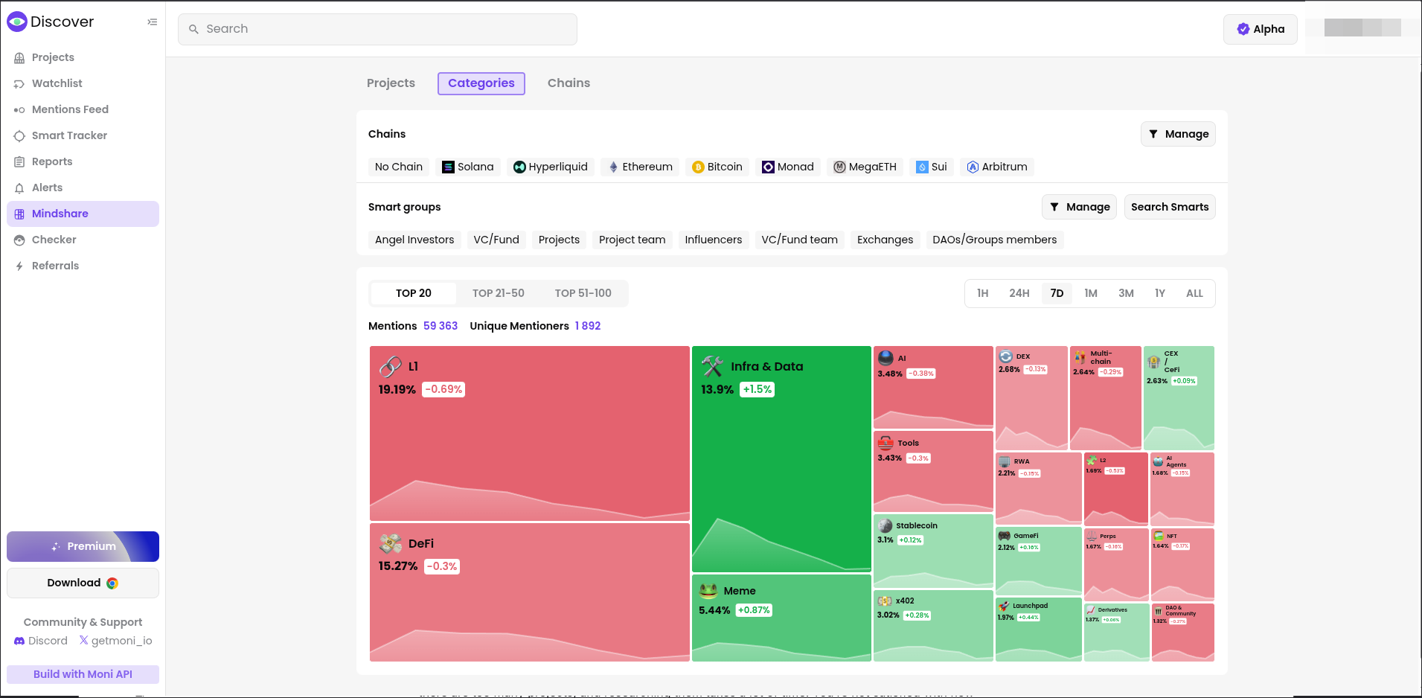
Task: Open Alerts via the bell icon
Action: 19,188
